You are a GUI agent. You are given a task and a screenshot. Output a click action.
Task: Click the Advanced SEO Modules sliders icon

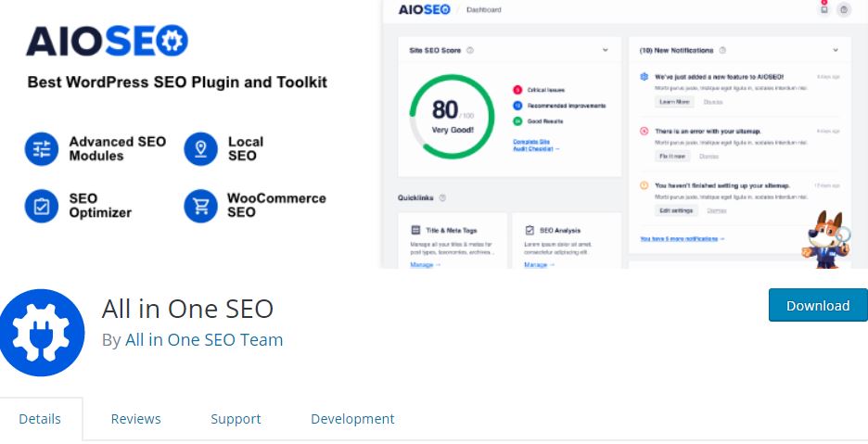[42, 149]
